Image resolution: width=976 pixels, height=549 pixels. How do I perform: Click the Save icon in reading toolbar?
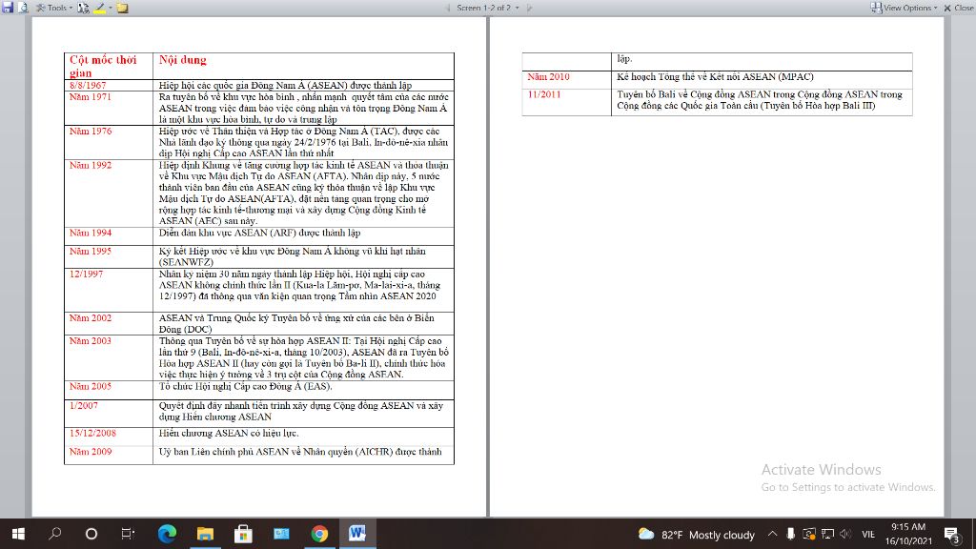coord(8,8)
